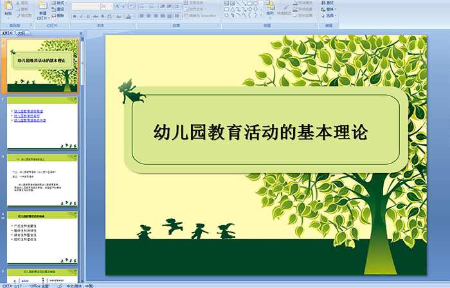Select slide 2 thumbnail with blue links
Image resolution: width=450 pixels, height=288 pixels.
(x=42, y=123)
